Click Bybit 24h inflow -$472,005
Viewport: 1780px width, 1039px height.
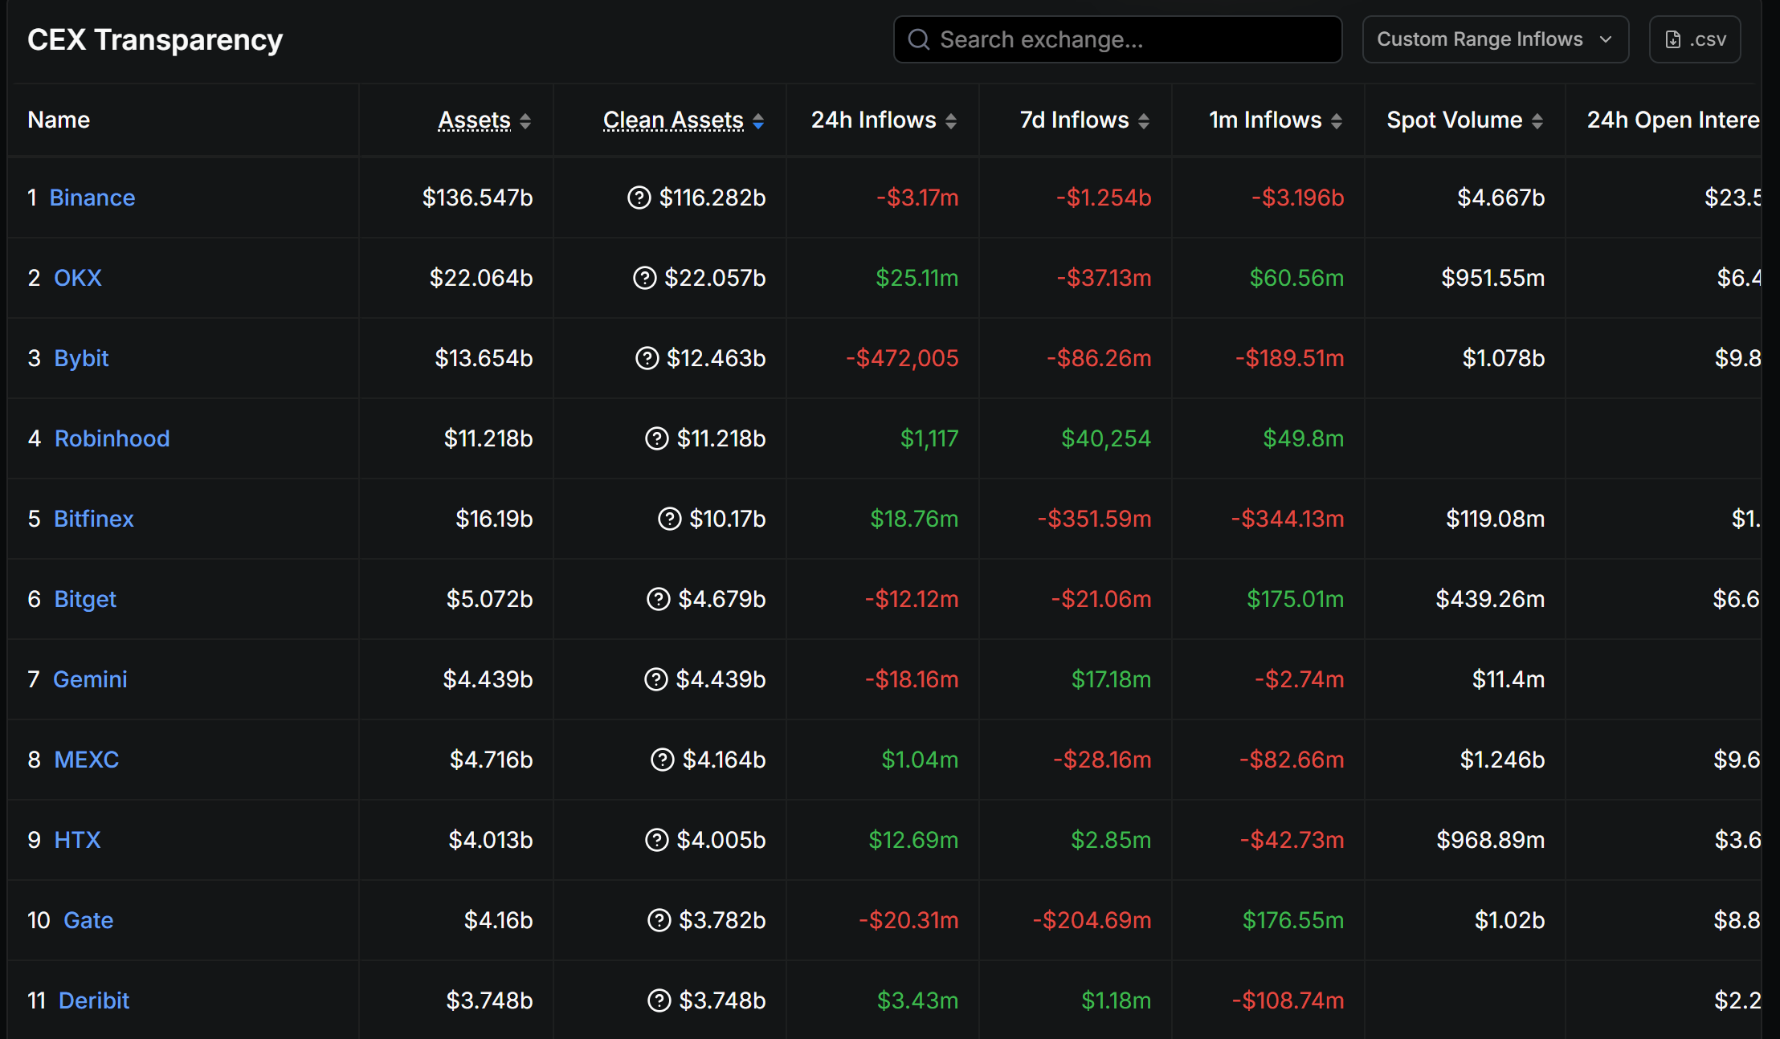point(902,358)
